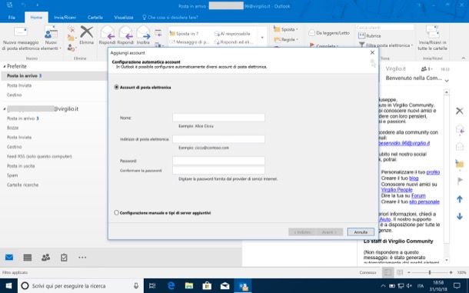
Task: Open Microsoft Edge from the taskbar
Action: (171, 286)
